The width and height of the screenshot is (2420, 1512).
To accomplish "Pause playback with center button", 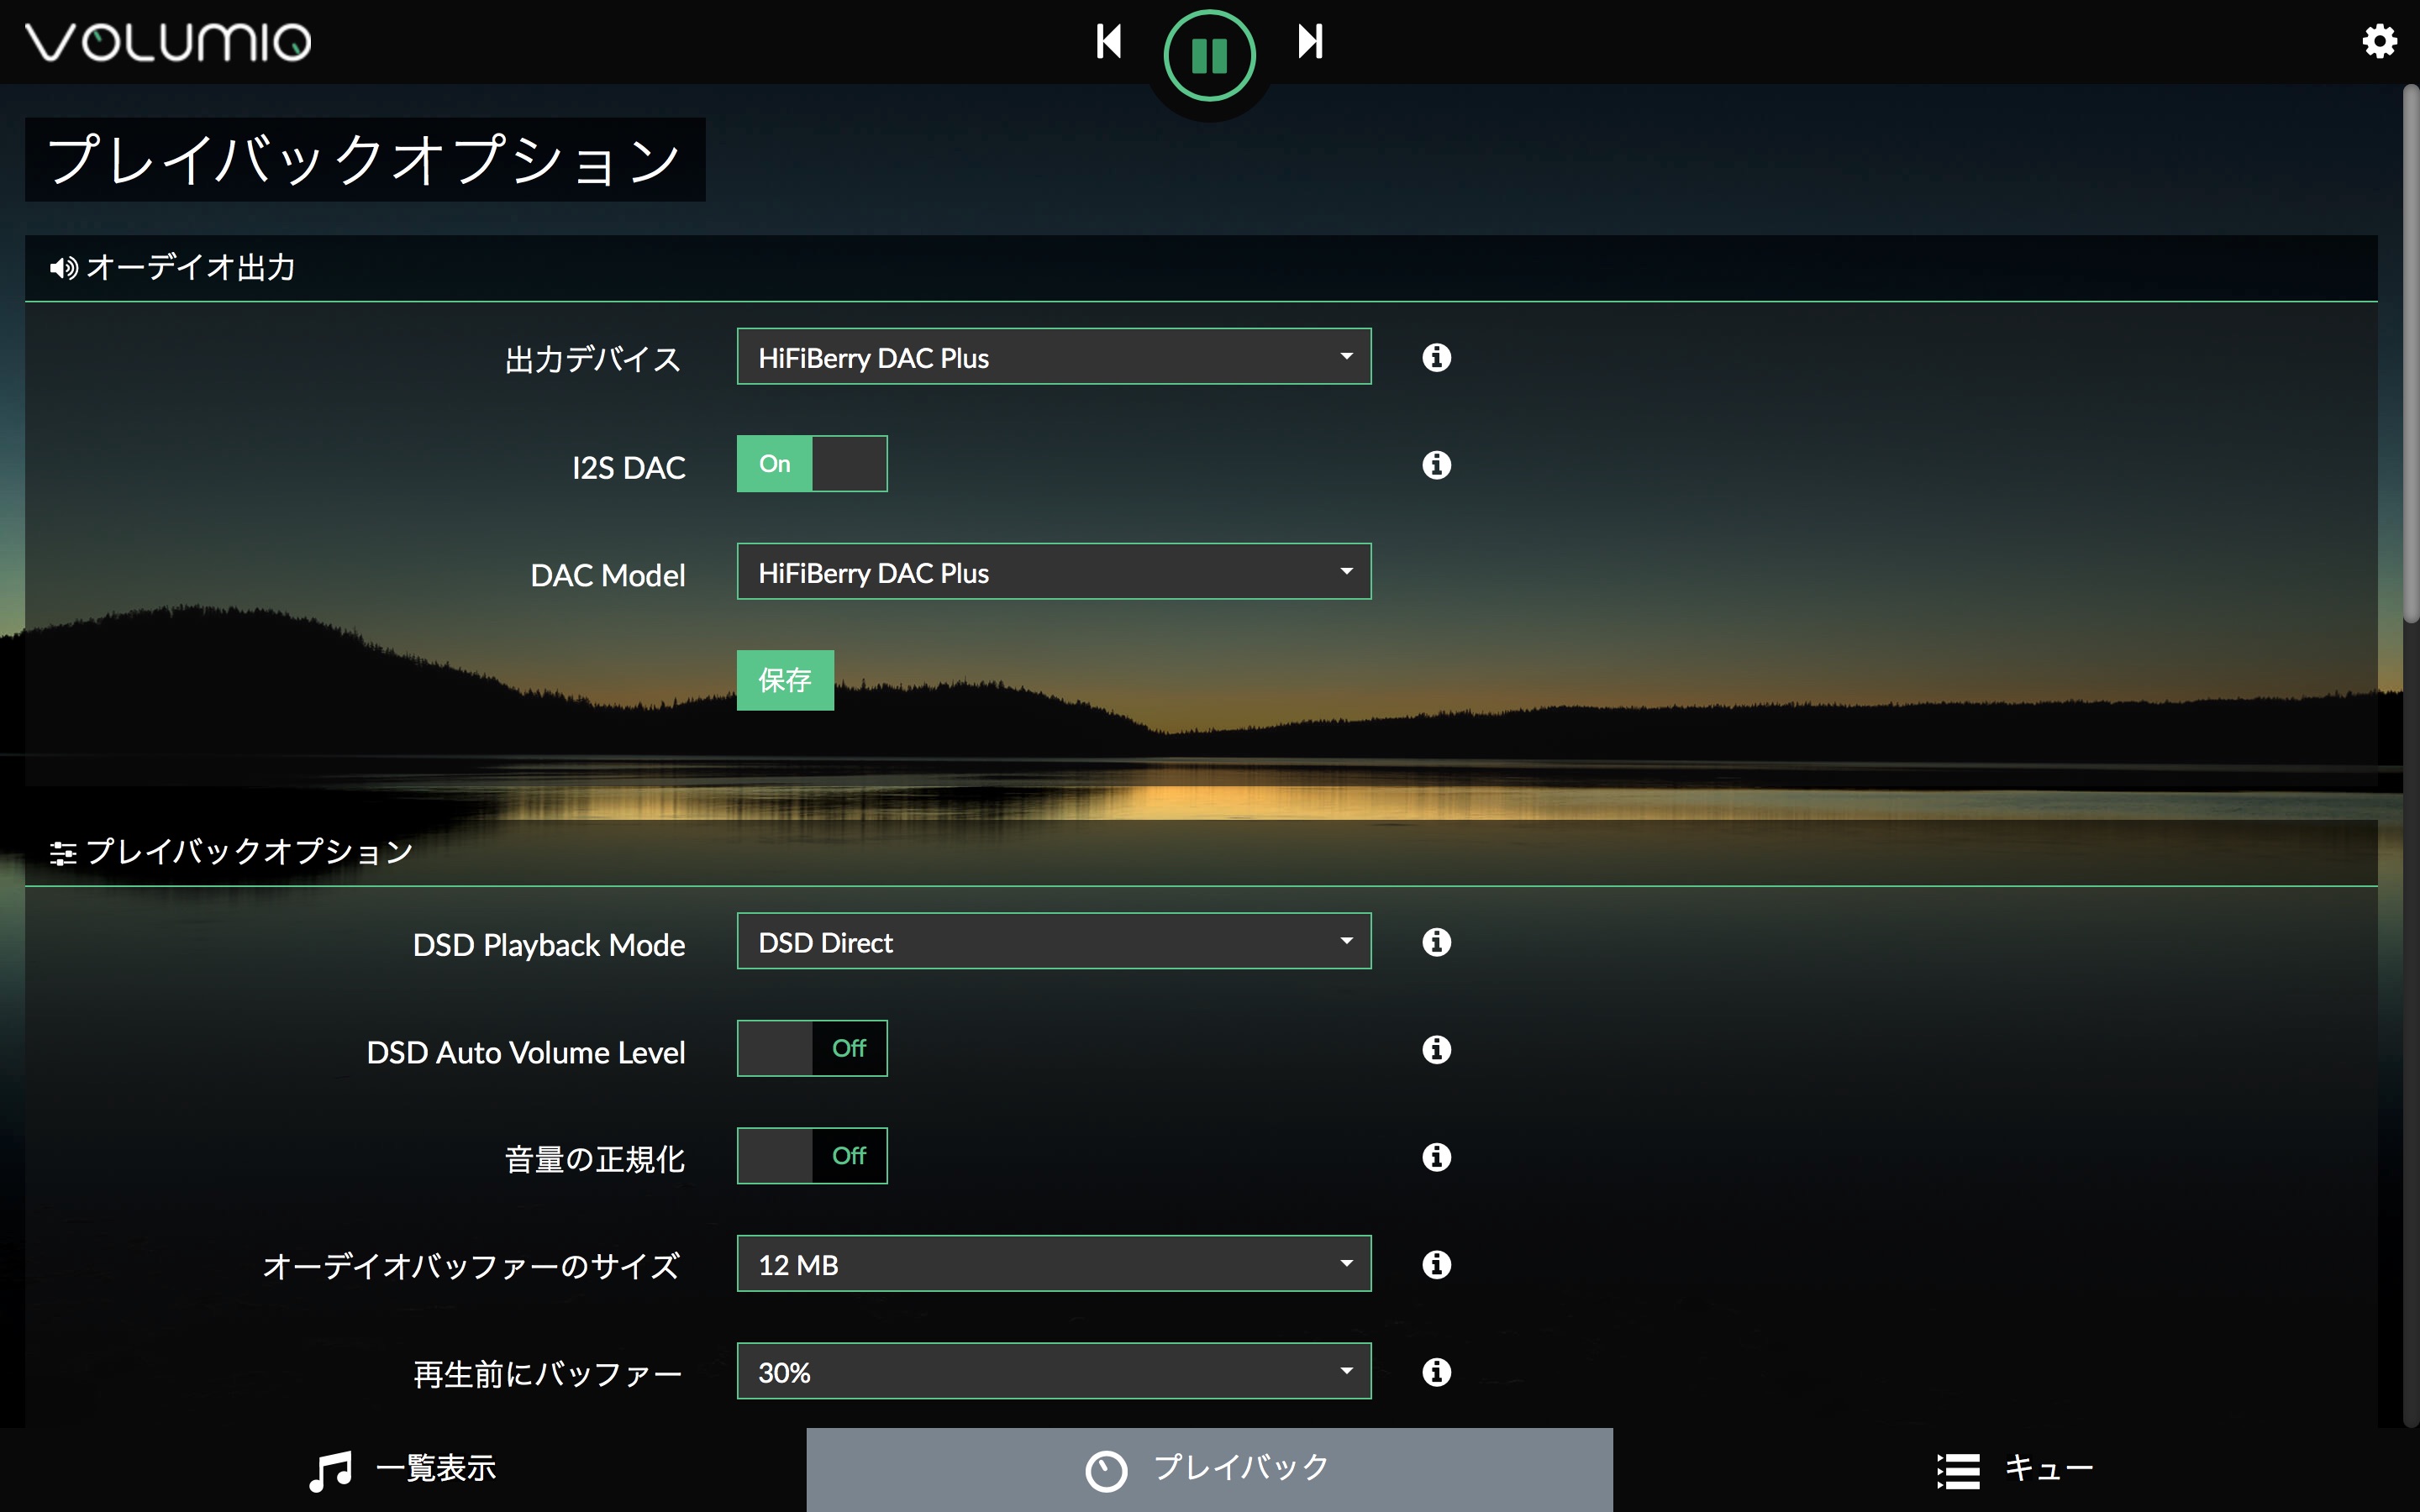I will 1209,56.
